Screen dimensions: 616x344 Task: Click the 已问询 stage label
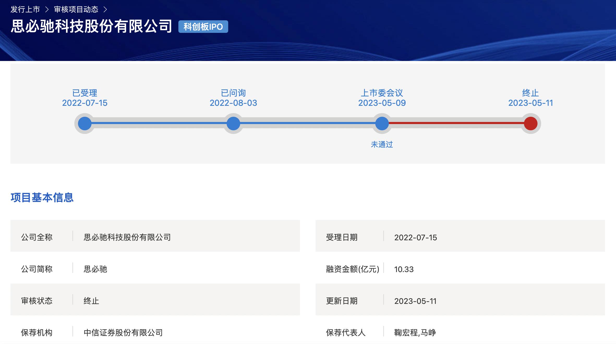pyautogui.click(x=233, y=93)
